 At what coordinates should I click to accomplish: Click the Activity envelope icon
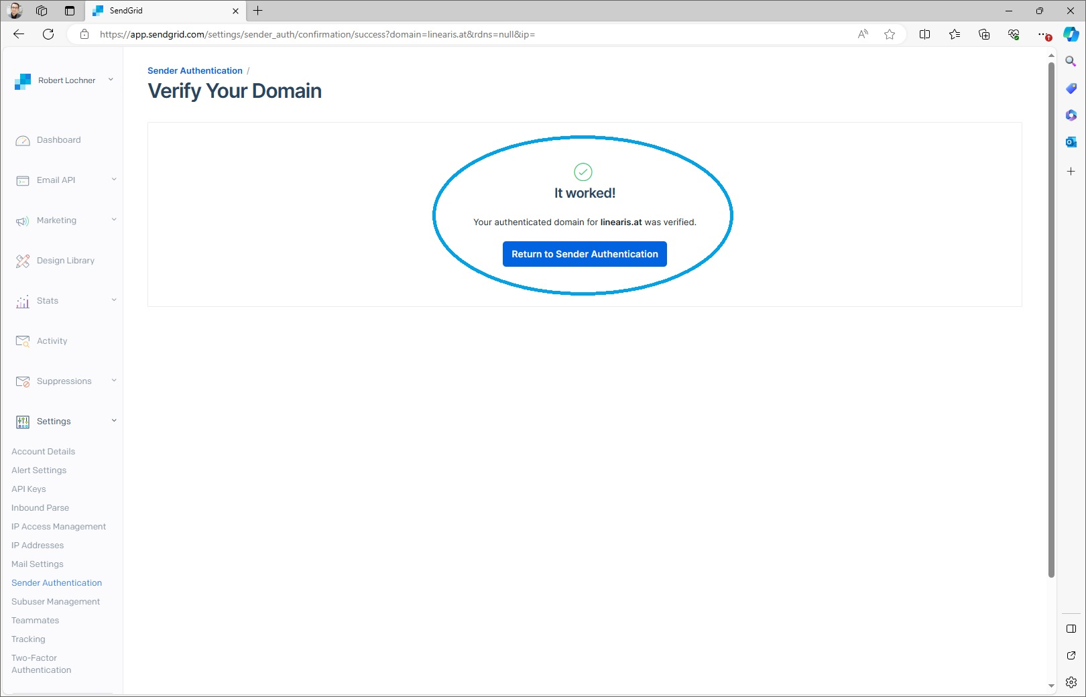(x=23, y=341)
